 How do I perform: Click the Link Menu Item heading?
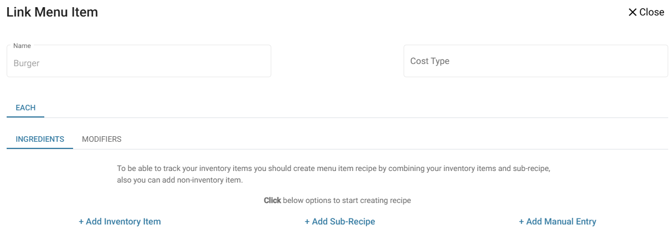[52, 12]
